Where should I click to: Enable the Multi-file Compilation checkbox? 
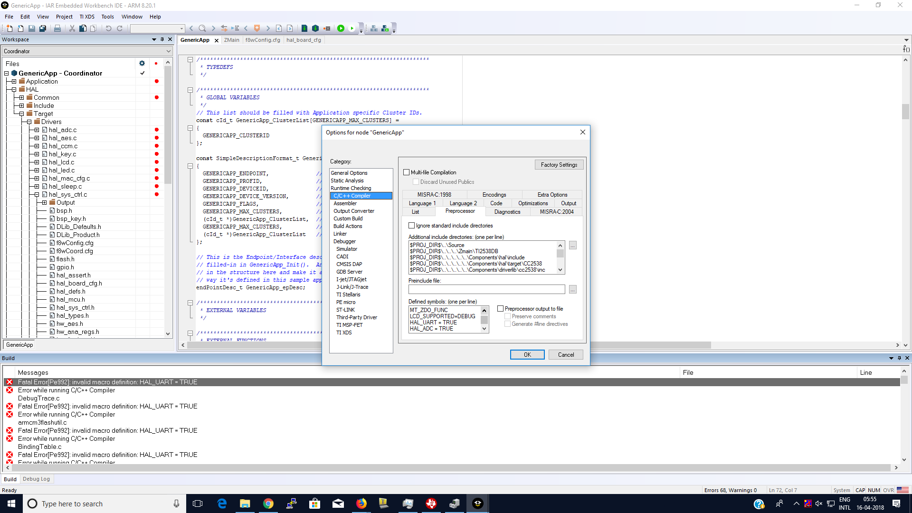[407, 172]
